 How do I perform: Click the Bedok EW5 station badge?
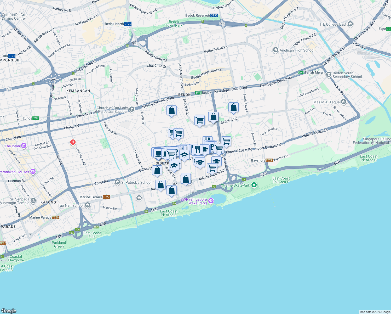198,93
